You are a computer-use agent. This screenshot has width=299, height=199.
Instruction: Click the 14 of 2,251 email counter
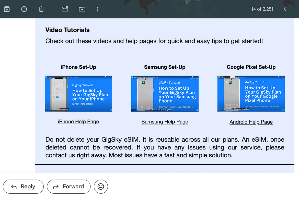262,9
